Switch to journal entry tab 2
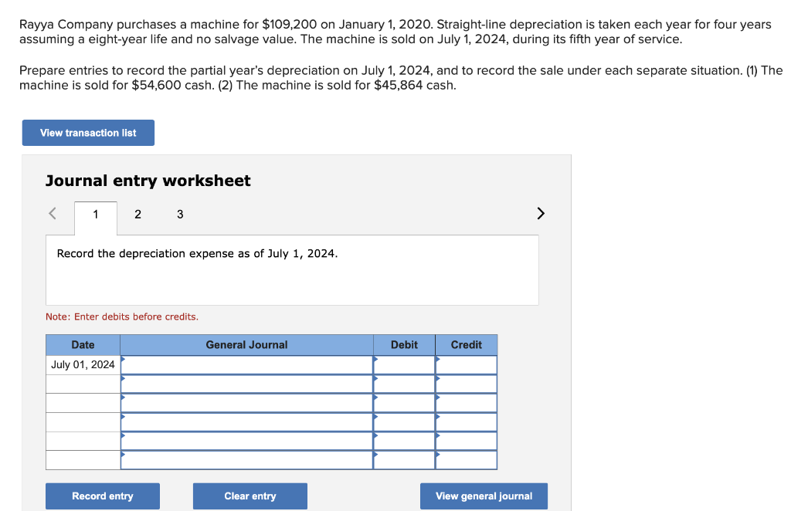This screenshot has height=511, width=791. coord(137,214)
